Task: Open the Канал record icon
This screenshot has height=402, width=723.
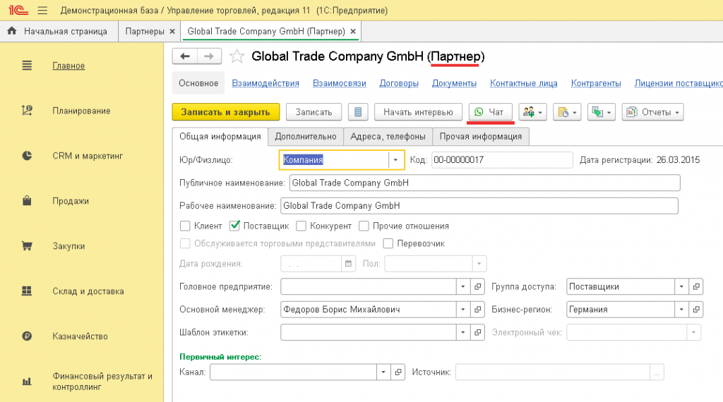Action: click(398, 372)
